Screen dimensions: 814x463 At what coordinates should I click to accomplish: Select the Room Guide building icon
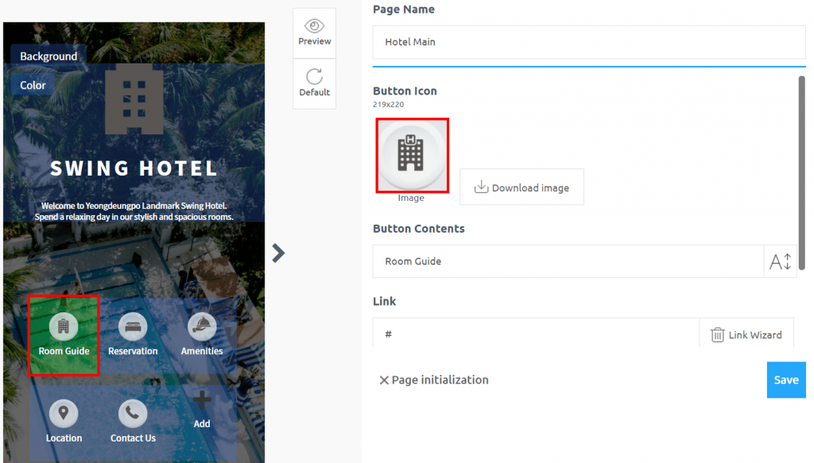coord(64,326)
